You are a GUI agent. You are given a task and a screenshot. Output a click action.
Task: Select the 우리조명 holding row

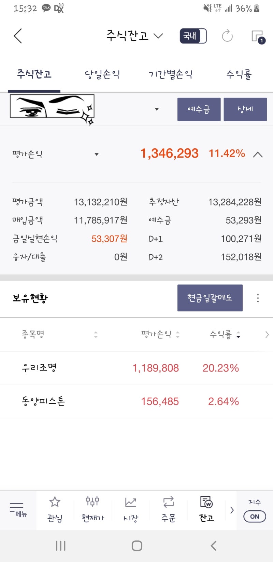click(x=136, y=368)
